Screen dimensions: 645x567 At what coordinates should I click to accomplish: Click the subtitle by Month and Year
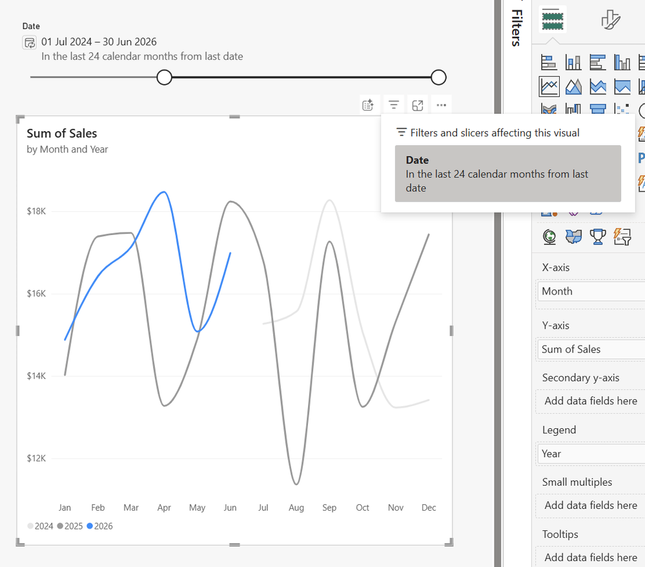click(x=67, y=149)
